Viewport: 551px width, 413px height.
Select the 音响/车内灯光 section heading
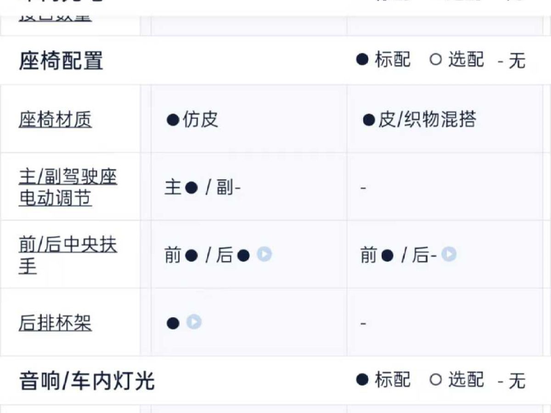(x=87, y=381)
